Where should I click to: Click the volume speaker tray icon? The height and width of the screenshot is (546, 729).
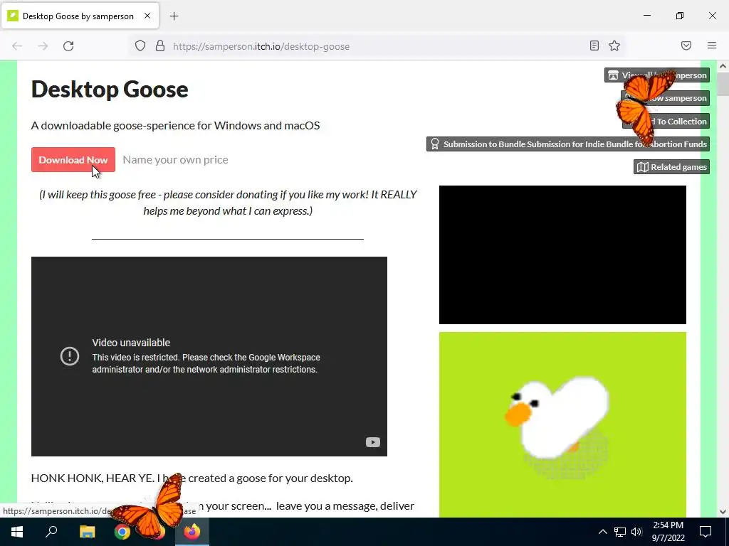click(636, 532)
